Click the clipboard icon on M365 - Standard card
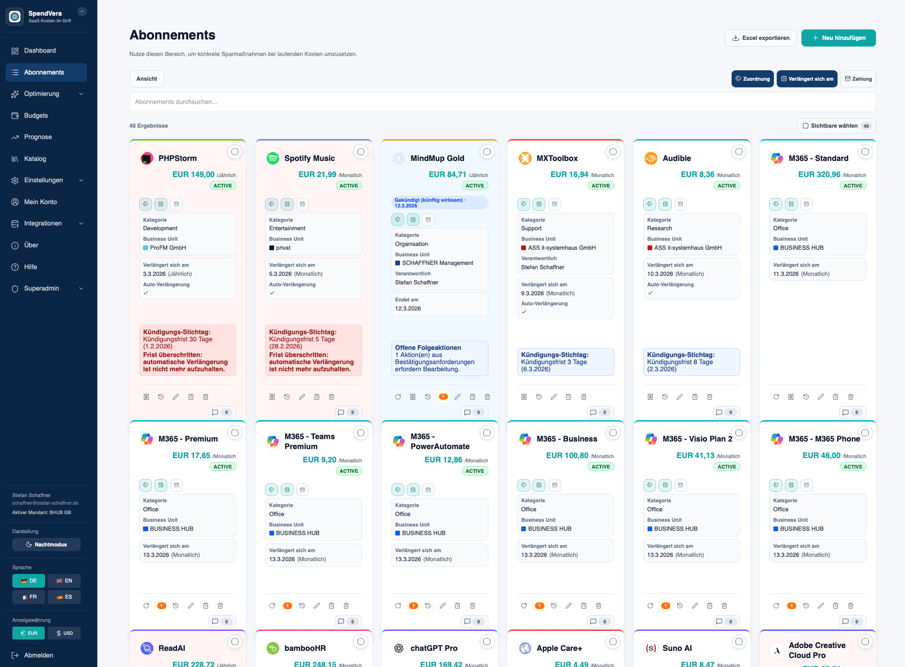905x667 pixels. pyautogui.click(x=836, y=397)
